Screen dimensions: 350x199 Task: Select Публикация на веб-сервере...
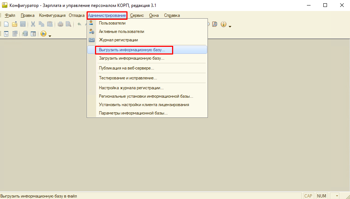pos(147,68)
